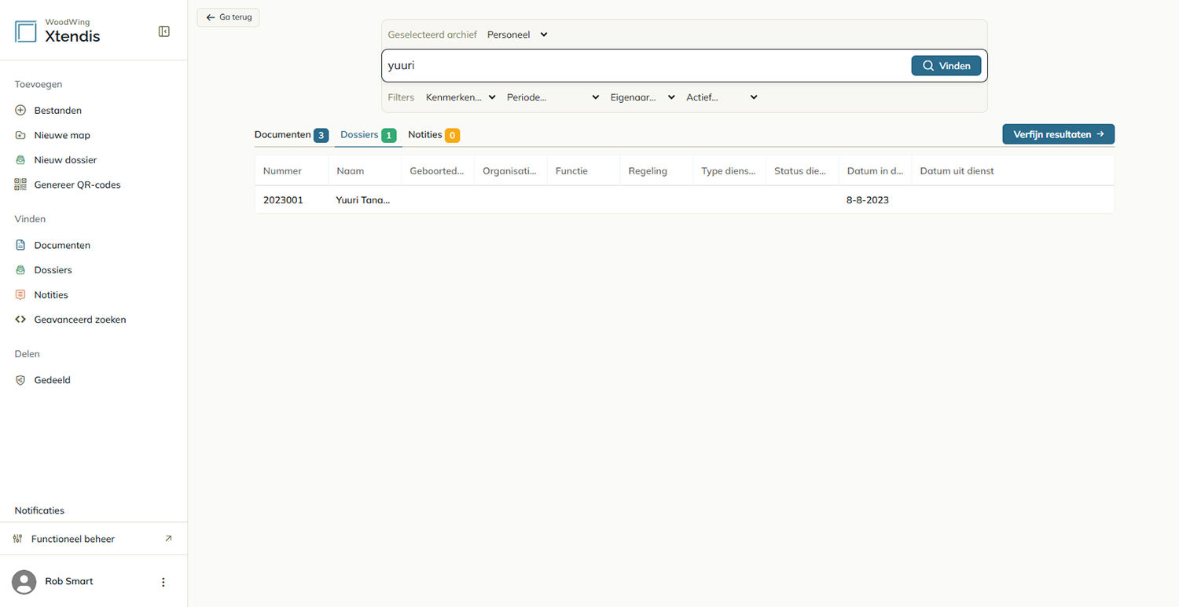Screen dimensions: 1179x607
Task: Click Verfijn resultaten button
Action: (1058, 134)
